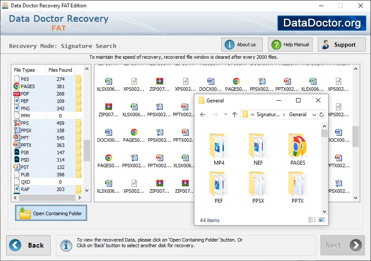The height and width of the screenshot is (261, 371).
Task: Switch General window to large icons view
Action: (x=322, y=220)
